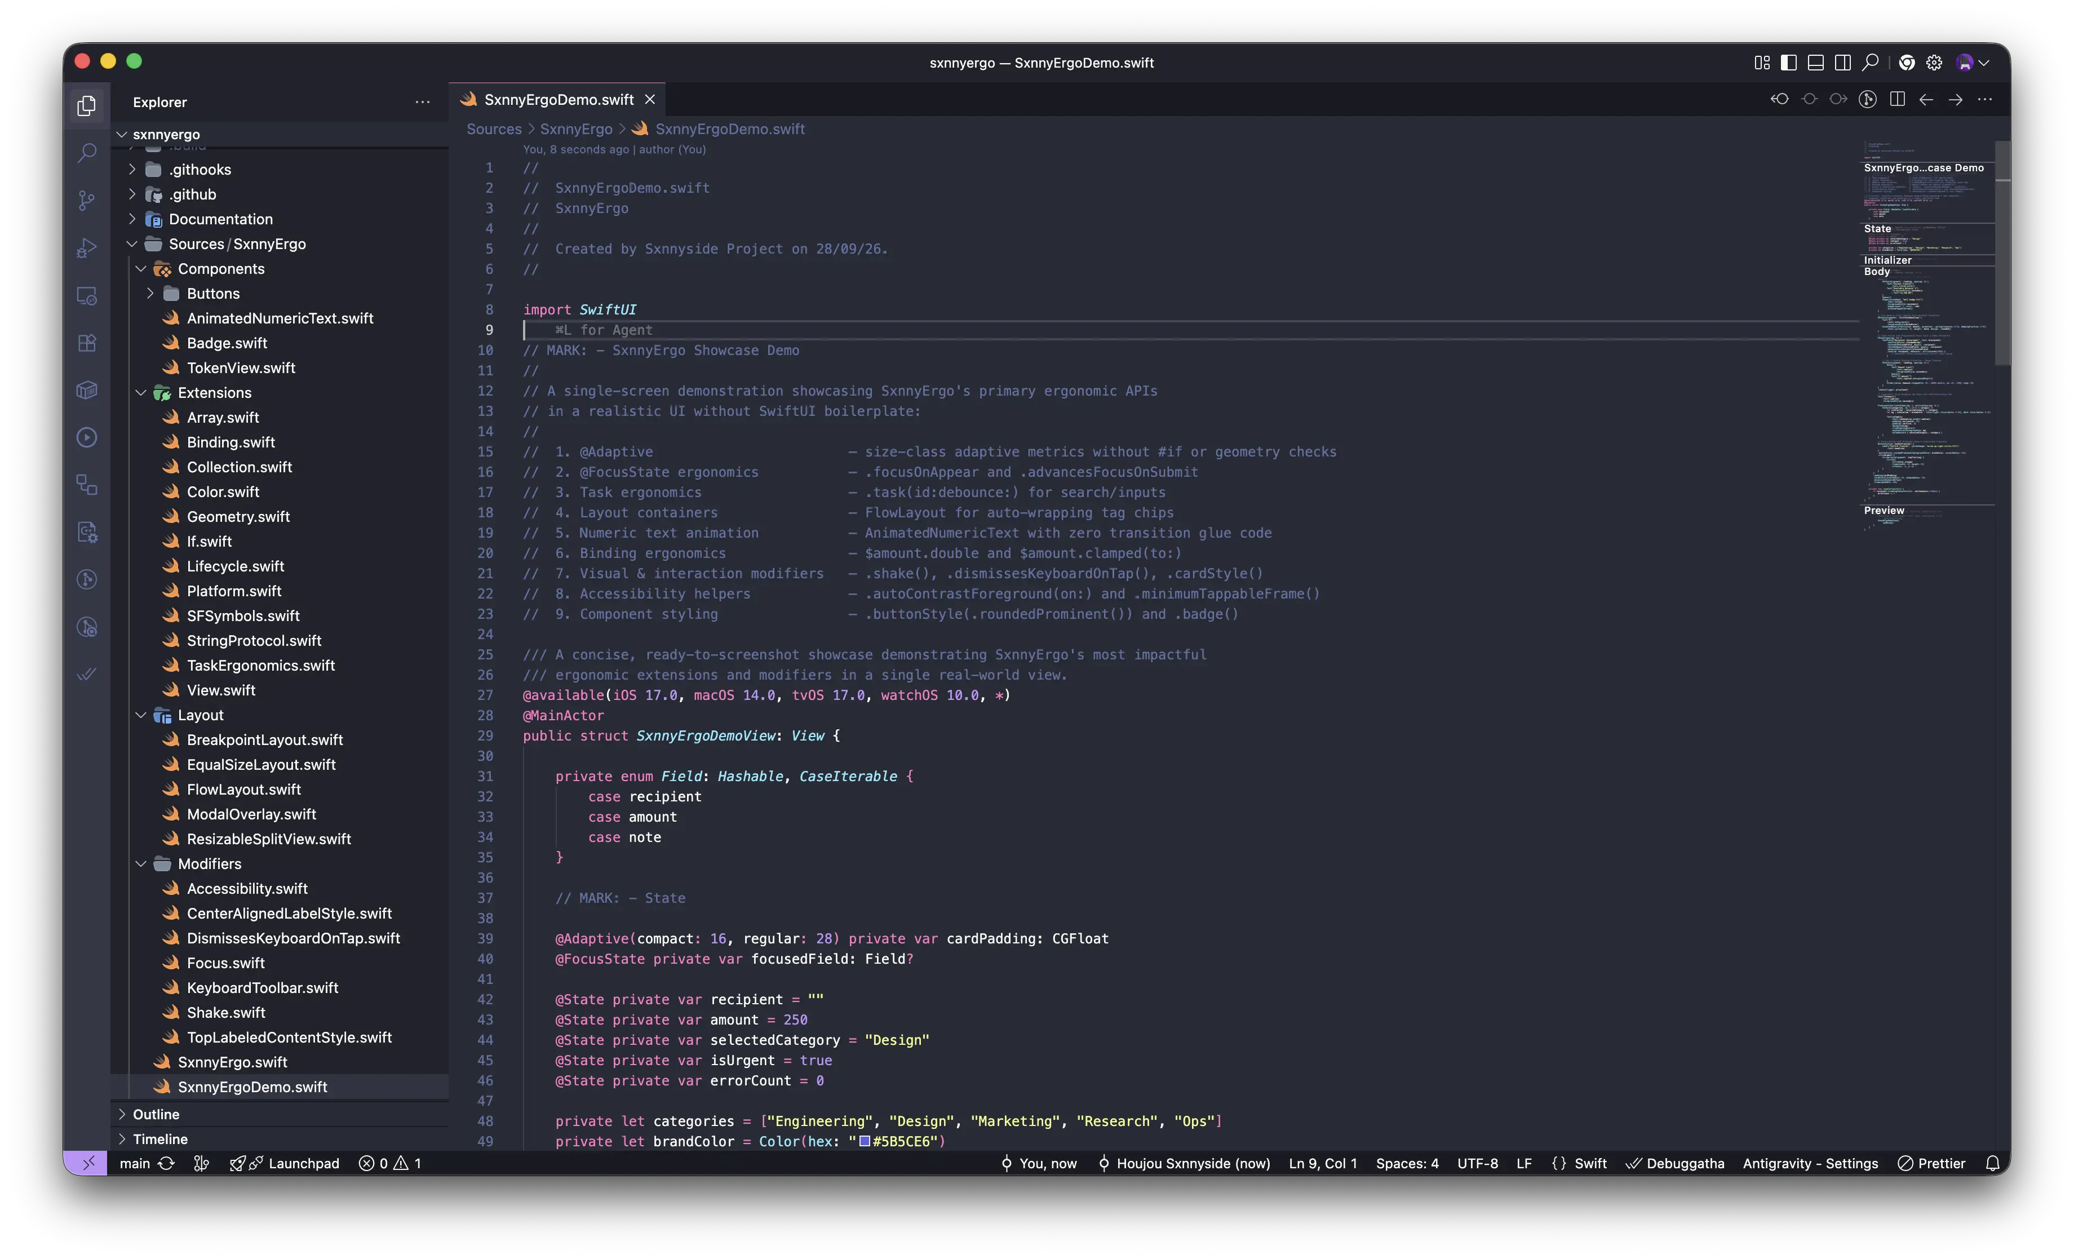Click the Prettier status bar item
This screenshot has width=2074, height=1259.
click(x=1932, y=1163)
